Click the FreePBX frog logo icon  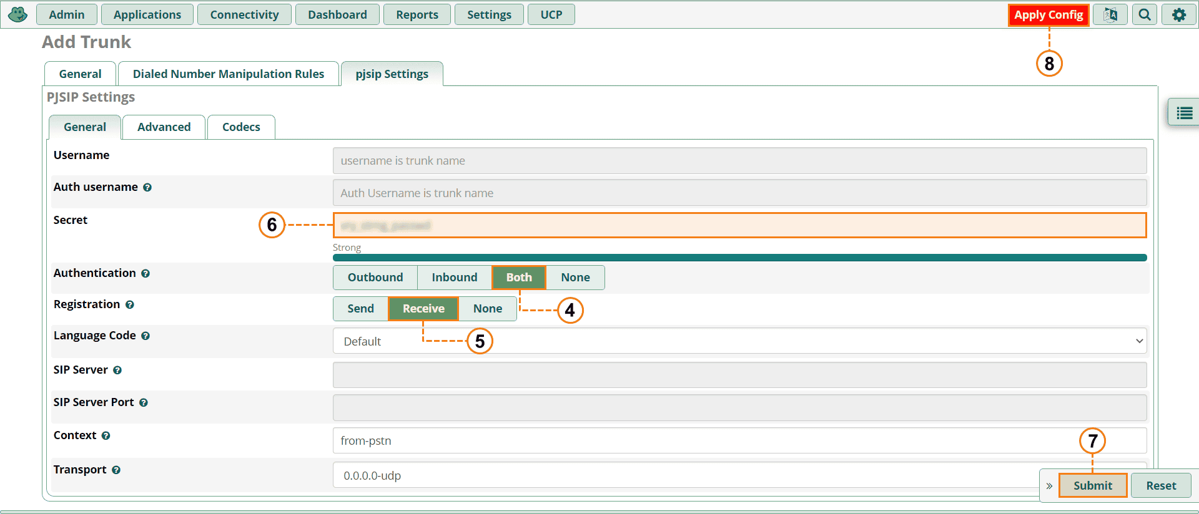tap(17, 14)
